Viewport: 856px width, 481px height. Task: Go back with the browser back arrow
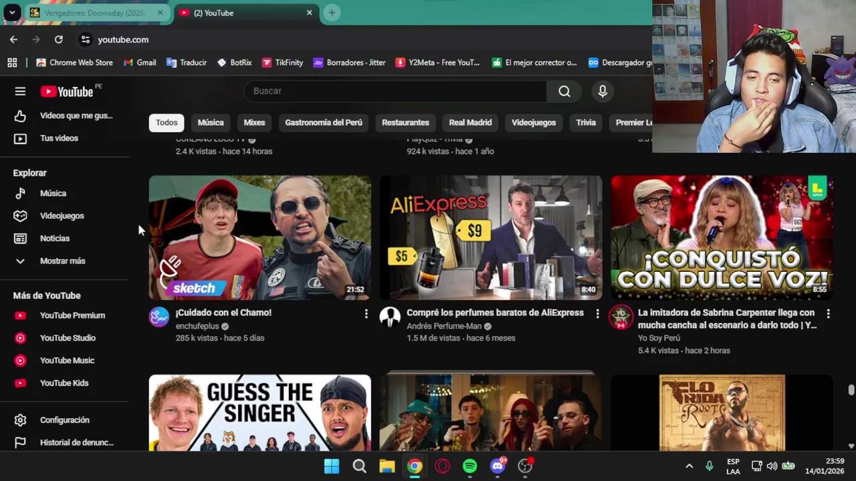pyautogui.click(x=13, y=39)
